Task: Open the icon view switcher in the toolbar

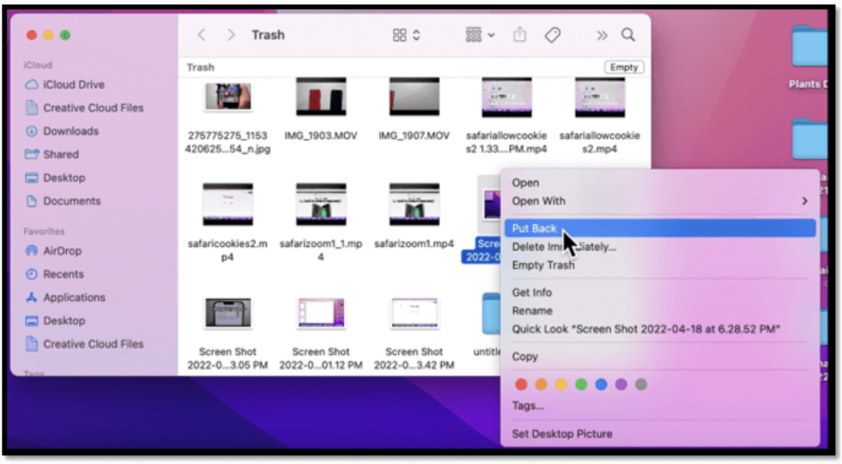Action: tap(406, 35)
